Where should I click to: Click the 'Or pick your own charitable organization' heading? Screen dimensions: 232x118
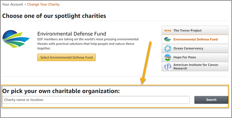(x=61, y=91)
